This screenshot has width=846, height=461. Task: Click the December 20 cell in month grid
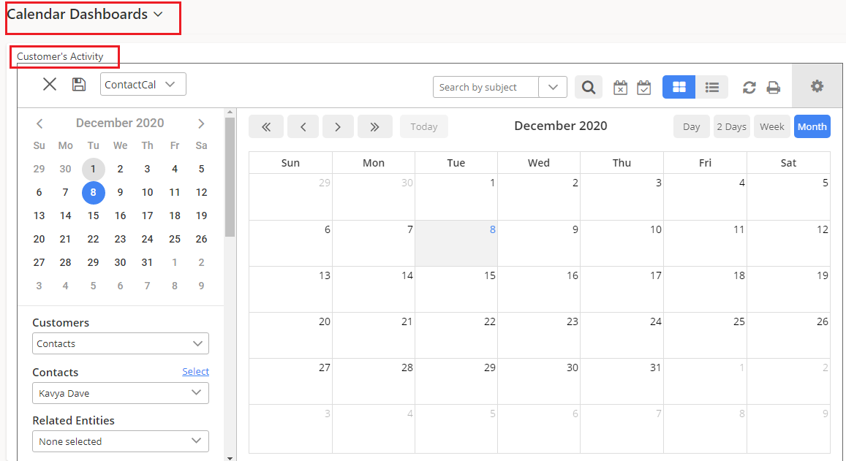(x=290, y=335)
